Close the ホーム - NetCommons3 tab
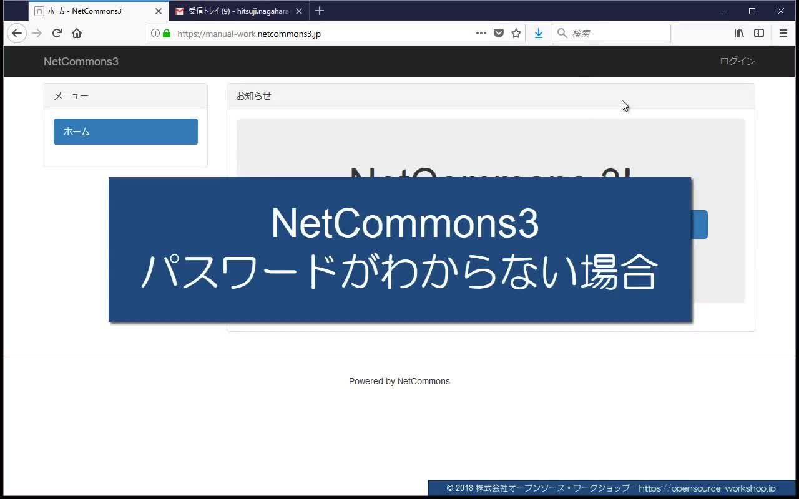This screenshot has height=499, width=799. (x=159, y=11)
